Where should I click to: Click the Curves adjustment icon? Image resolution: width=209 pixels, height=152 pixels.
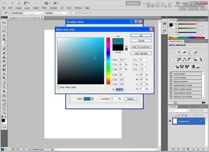190,52
